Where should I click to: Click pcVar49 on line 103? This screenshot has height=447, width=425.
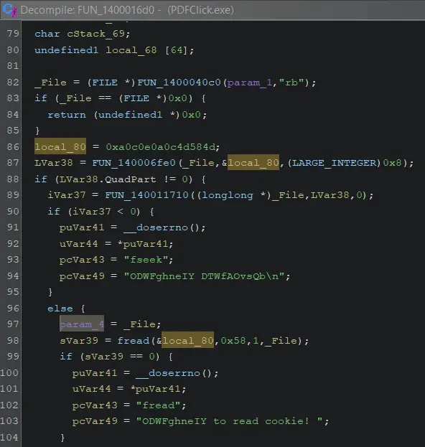tap(95, 421)
